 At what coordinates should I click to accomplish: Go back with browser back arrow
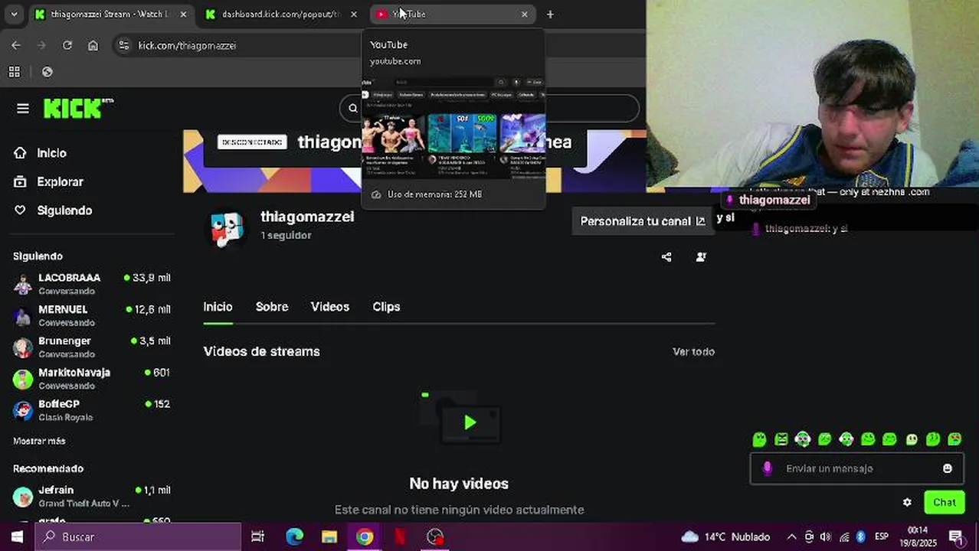click(x=16, y=45)
